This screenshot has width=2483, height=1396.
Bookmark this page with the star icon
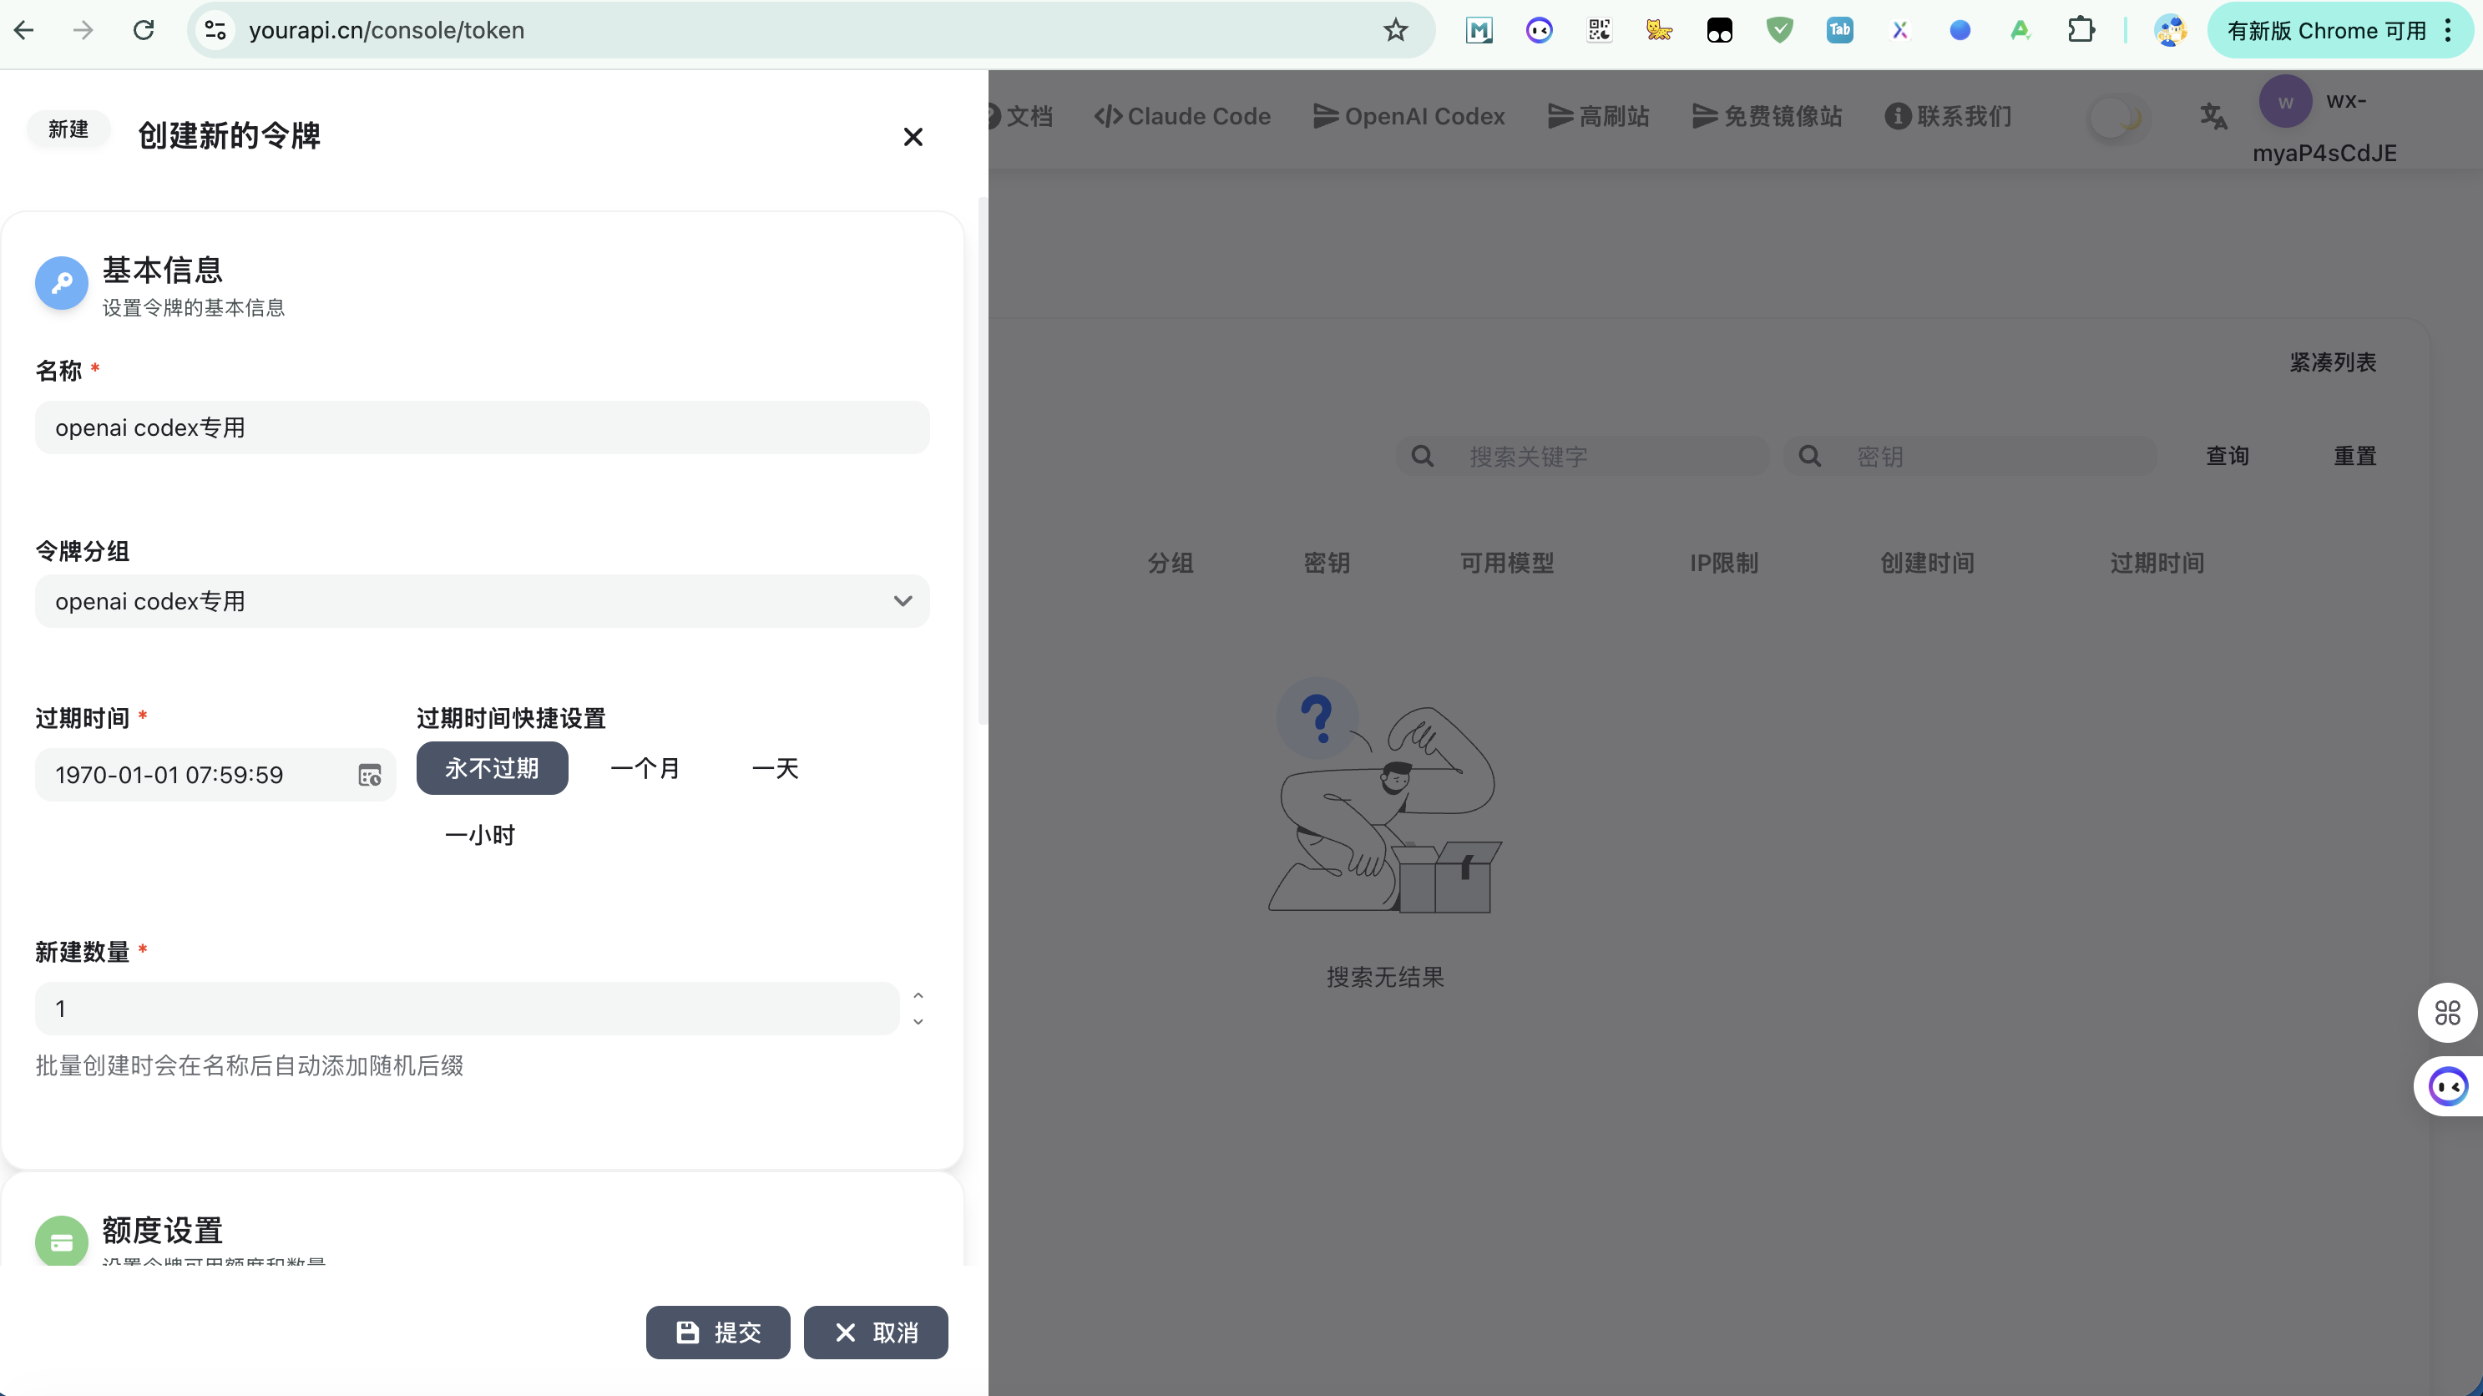coord(1395,31)
